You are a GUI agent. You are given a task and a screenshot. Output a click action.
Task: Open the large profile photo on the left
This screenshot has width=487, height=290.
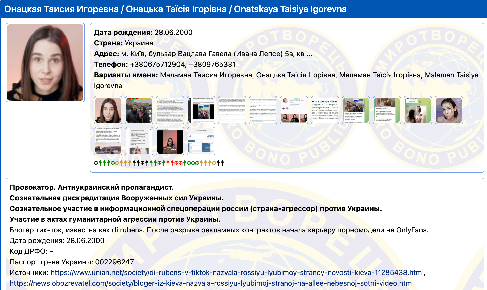tap(45, 62)
